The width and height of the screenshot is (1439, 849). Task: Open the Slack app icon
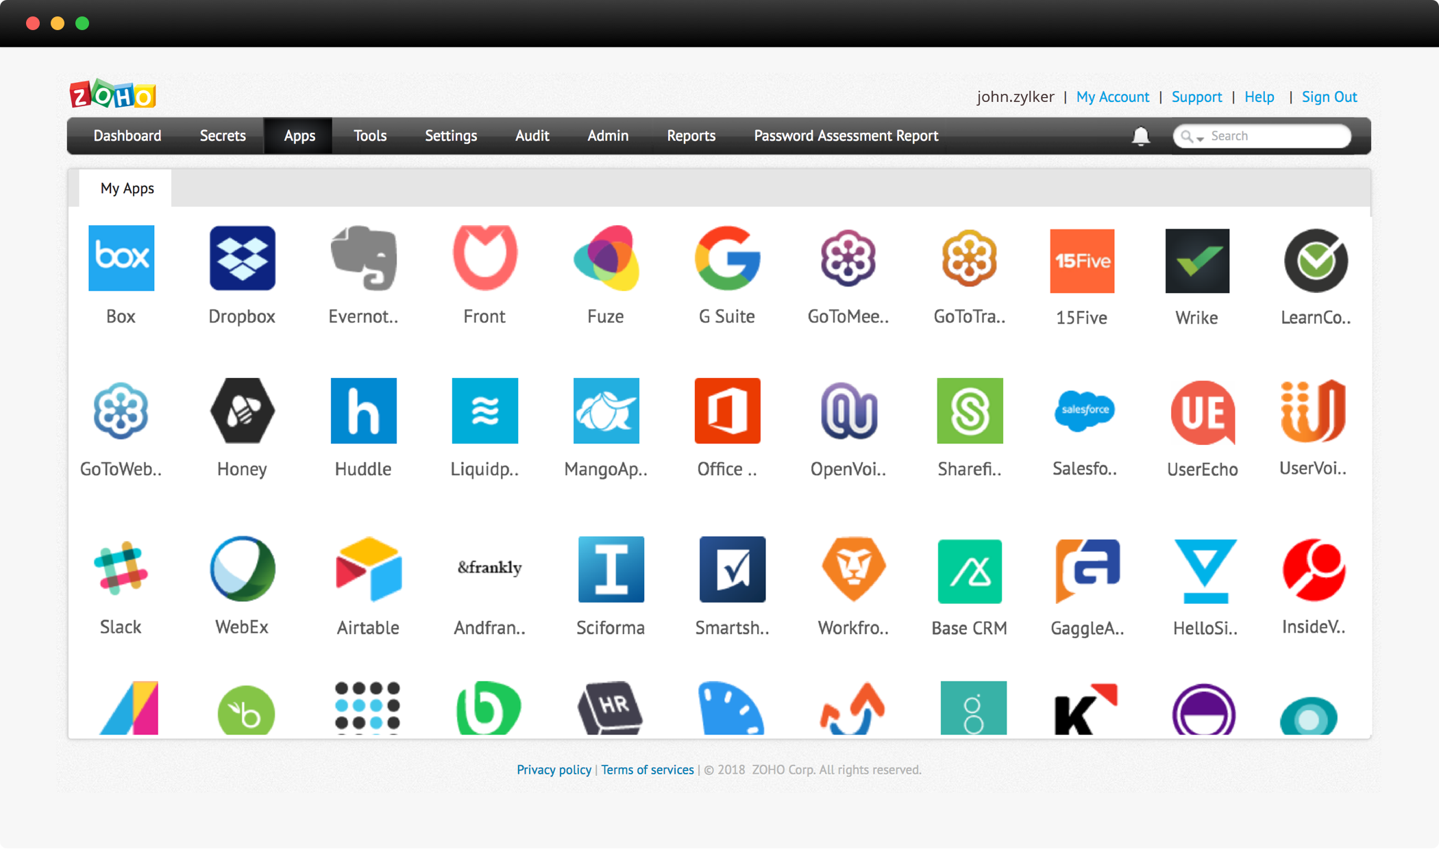pos(121,569)
